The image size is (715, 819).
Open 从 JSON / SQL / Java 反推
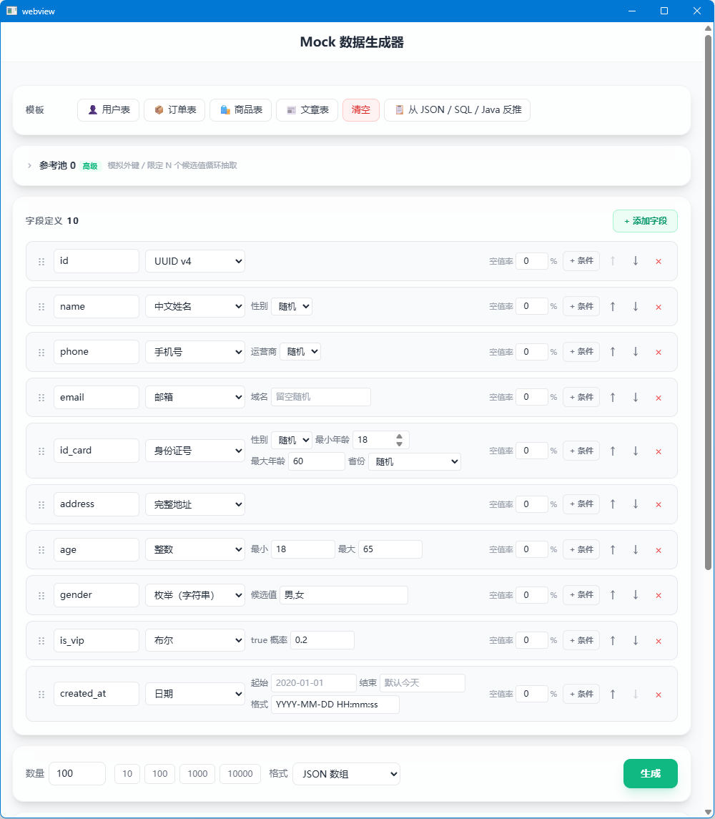coord(457,110)
